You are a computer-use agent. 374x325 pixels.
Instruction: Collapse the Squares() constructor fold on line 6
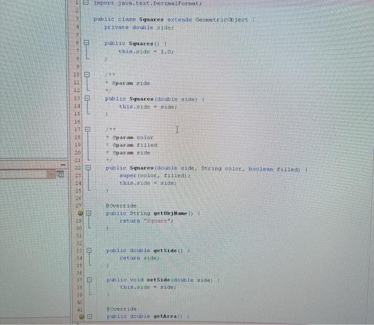tap(87, 43)
